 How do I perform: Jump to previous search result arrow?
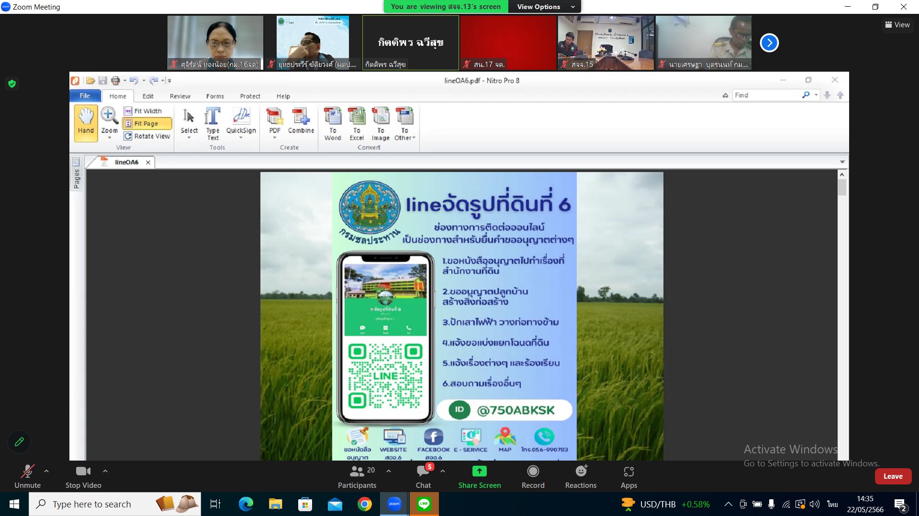(x=840, y=95)
